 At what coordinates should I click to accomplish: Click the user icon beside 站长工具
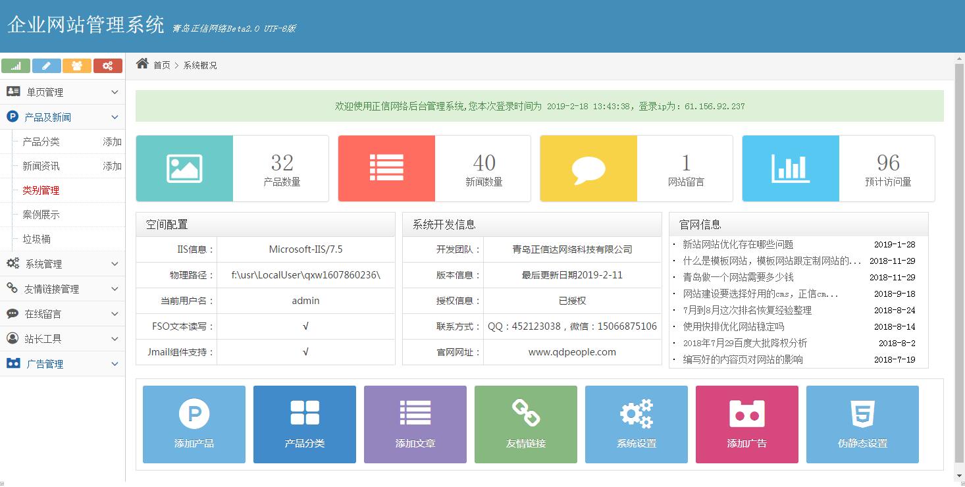coord(13,338)
